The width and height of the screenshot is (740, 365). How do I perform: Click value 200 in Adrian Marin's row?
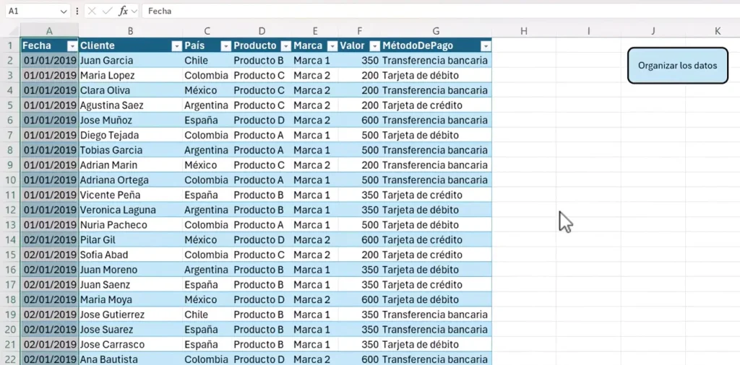pyautogui.click(x=360, y=165)
